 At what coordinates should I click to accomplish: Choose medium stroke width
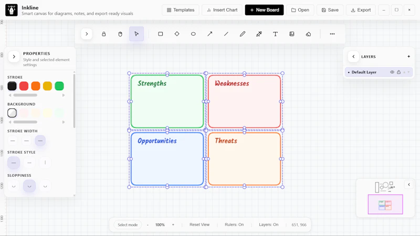pos(26,141)
